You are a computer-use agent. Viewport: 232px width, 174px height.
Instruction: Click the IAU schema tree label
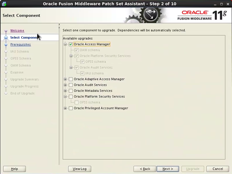(x=94, y=73)
